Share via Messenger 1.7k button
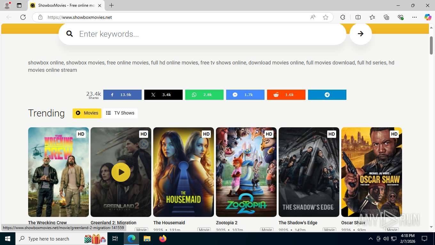Image resolution: width=435 pixels, height=245 pixels. click(x=245, y=95)
